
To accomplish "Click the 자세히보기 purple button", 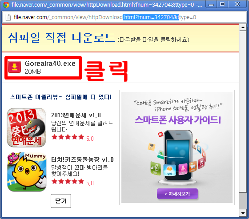I will (x=177, y=194).
